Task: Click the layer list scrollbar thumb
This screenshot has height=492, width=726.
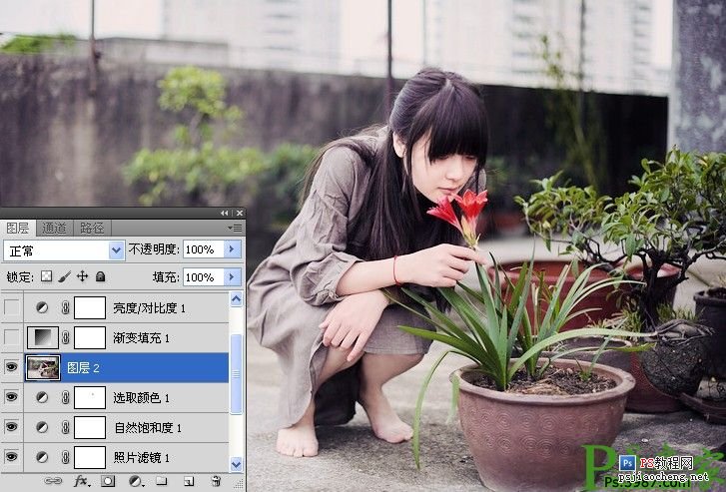Action: coord(236,374)
